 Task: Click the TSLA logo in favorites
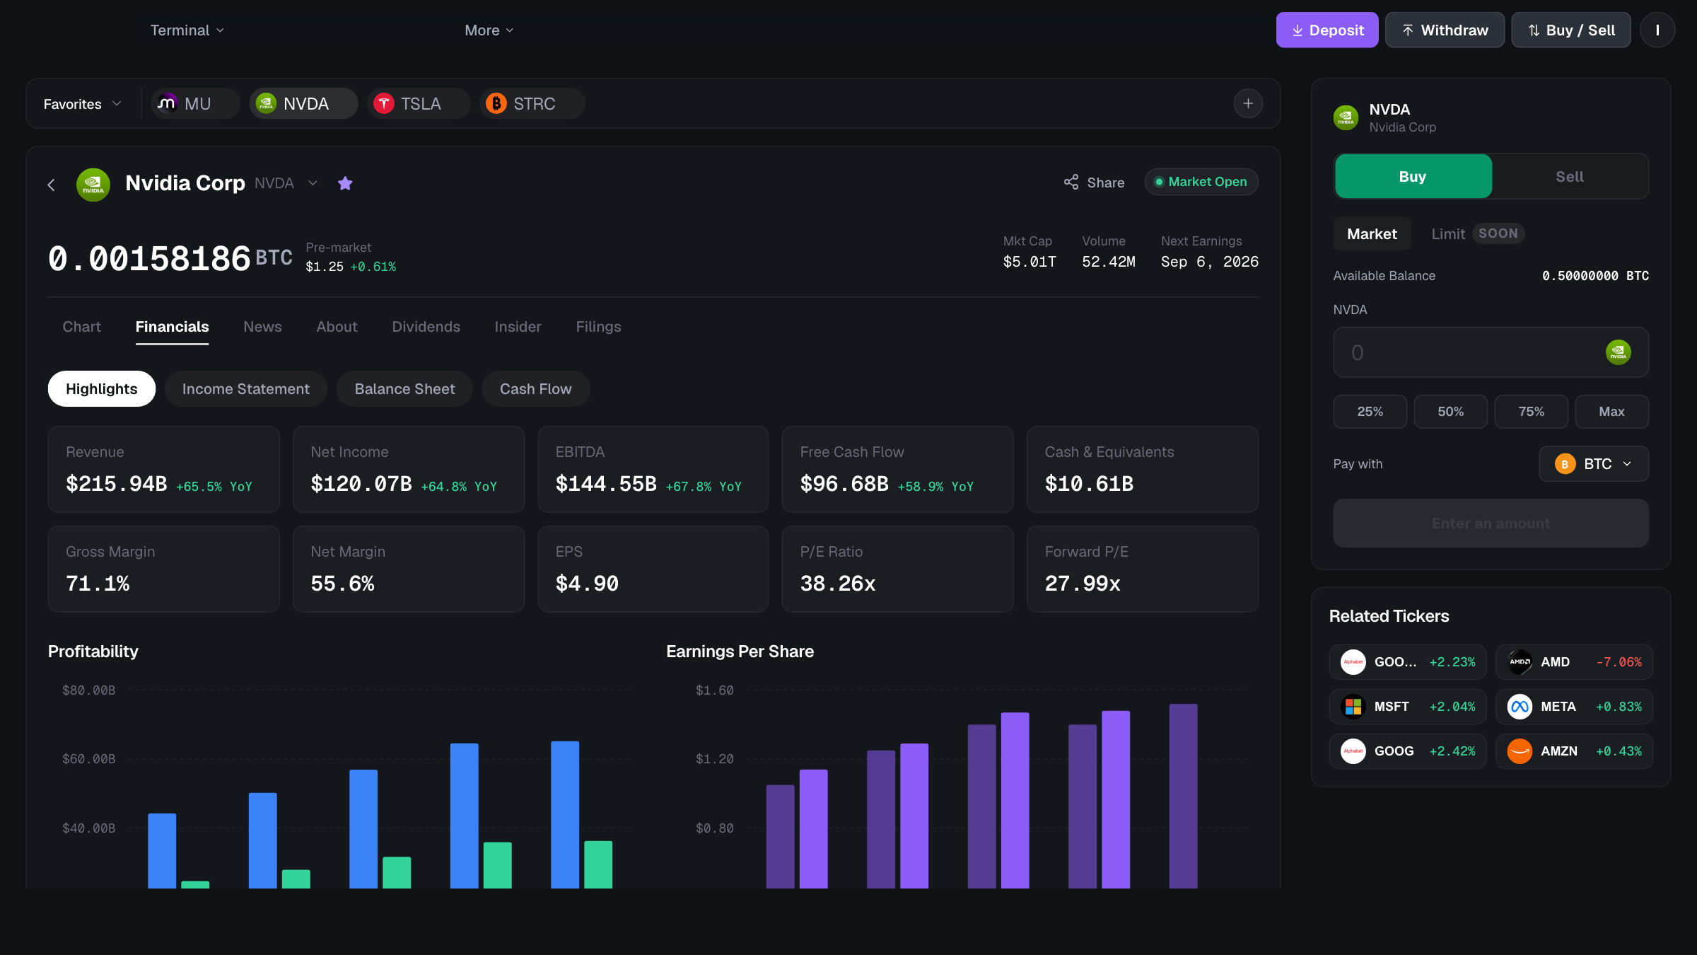coord(383,103)
